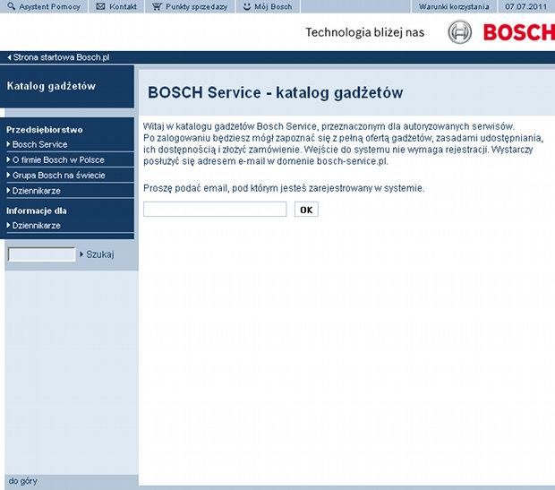This screenshot has height=490, width=555.
Task: Click the envelope icon beside Kontakt
Action: click(100, 6)
